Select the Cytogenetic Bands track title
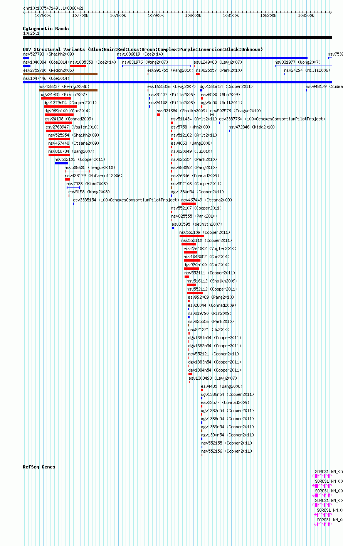Image resolution: width=343 pixels, height=546 pixels. pos(46,29)
